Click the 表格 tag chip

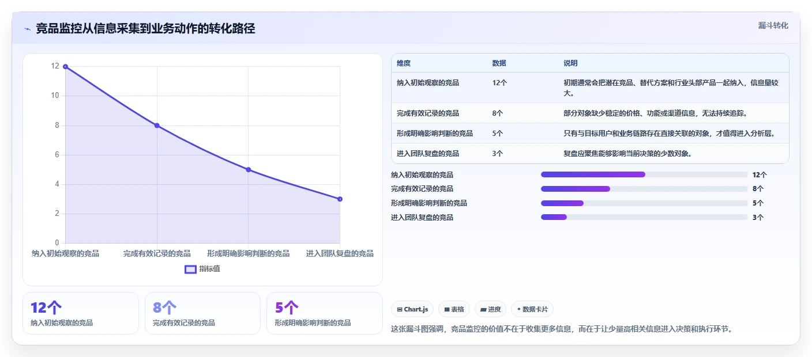pyautogui.click(x=454, y=309)
